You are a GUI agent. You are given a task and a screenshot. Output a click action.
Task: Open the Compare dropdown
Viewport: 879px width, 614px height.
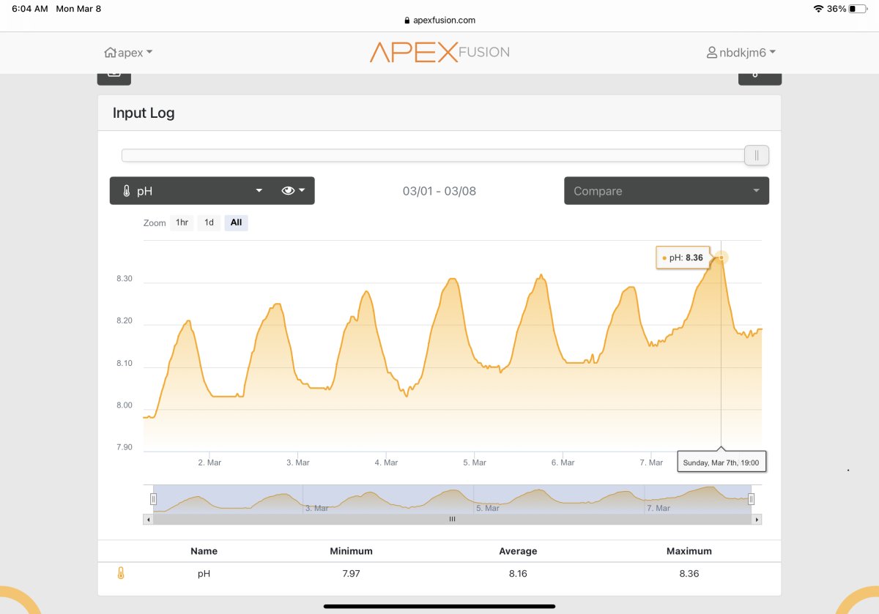[667, 191]
